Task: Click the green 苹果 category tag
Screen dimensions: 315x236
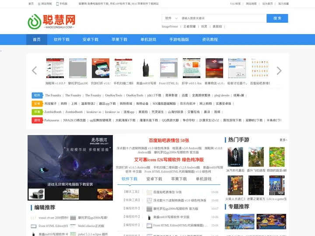Action: pyautogui.click(x=37, y=112)
